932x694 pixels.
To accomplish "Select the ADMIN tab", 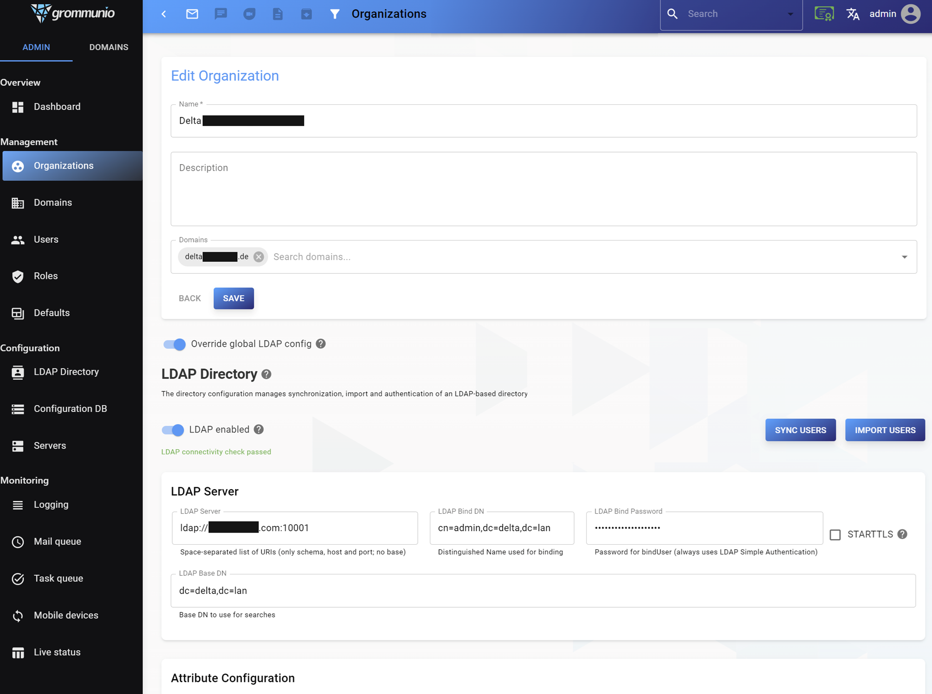I will 37,47.
